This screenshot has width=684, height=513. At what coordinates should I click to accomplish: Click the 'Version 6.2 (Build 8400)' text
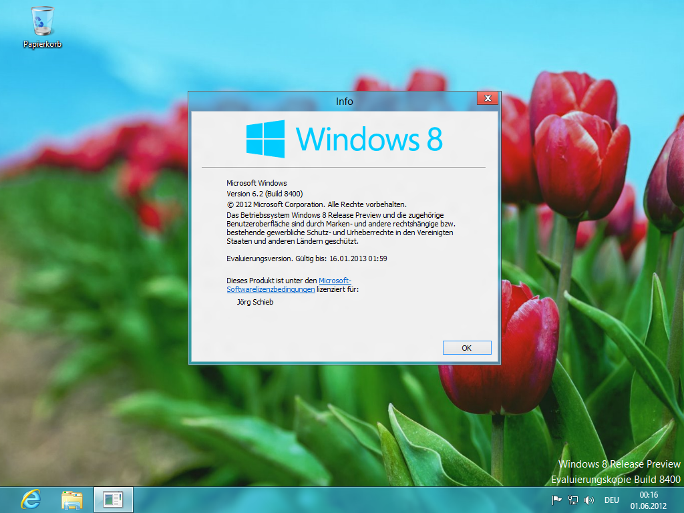[x=265, y=194]
